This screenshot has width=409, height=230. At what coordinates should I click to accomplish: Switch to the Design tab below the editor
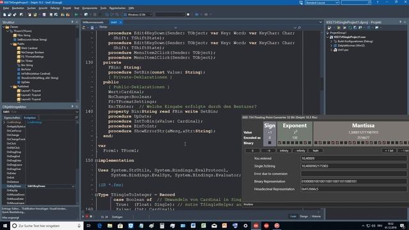click(x=304, y=217)
